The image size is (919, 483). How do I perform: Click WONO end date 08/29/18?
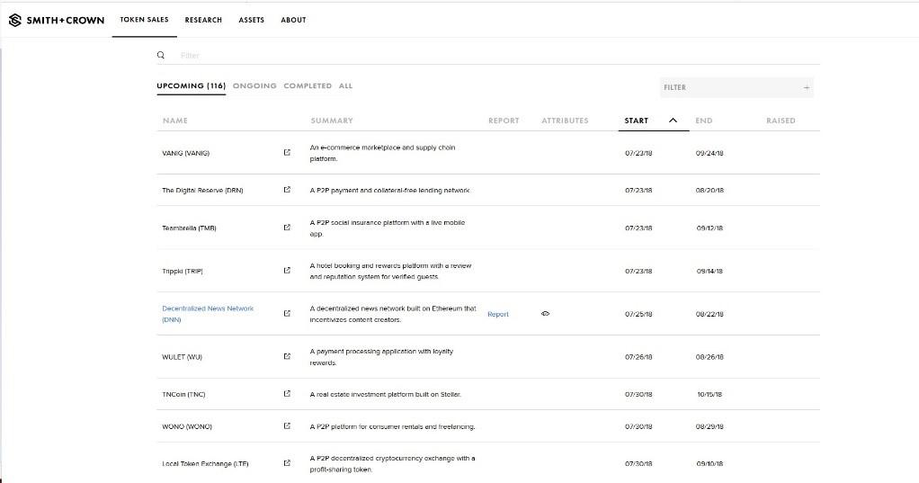[x=709, y=426]
